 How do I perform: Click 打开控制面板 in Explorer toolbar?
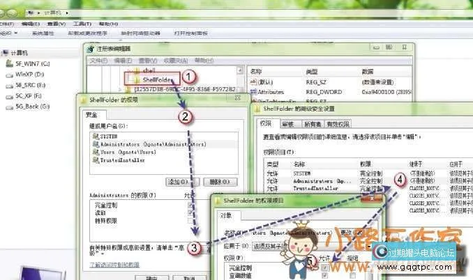190,33
